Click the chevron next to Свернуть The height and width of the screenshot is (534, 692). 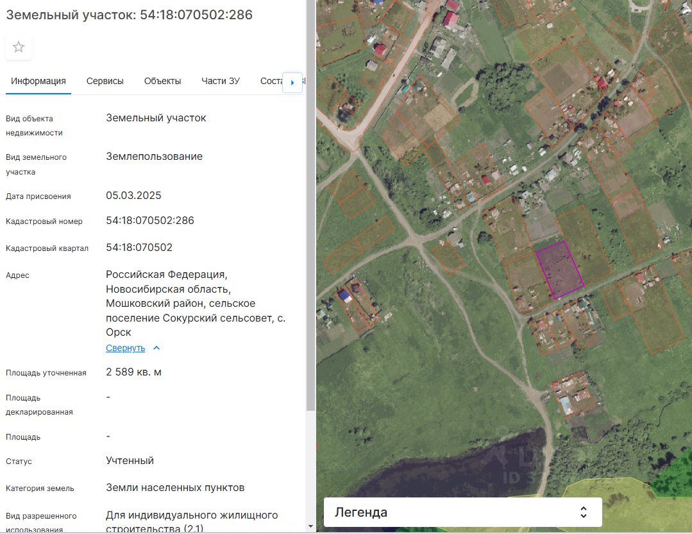(156, 348)
